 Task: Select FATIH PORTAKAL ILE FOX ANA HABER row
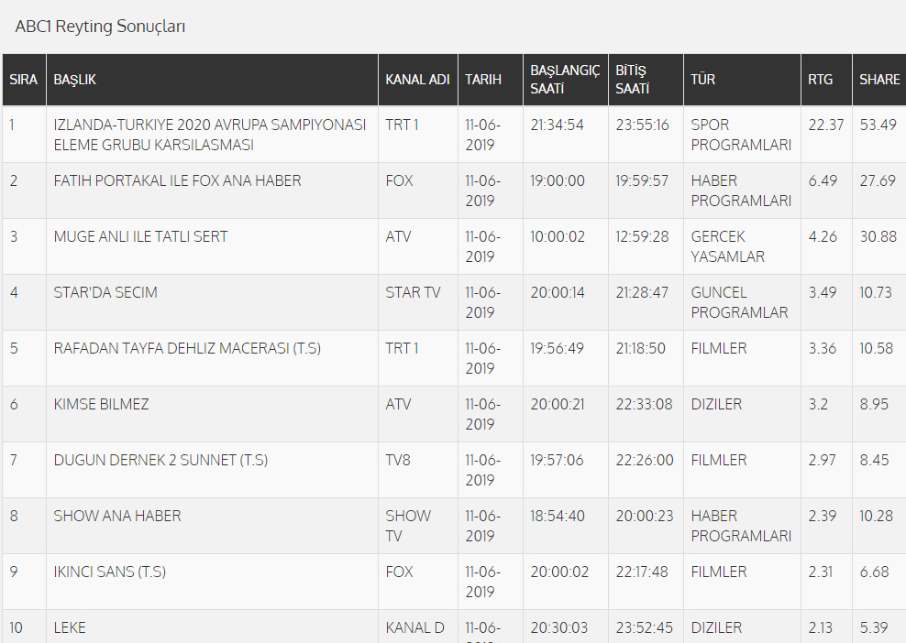[177, 180]
